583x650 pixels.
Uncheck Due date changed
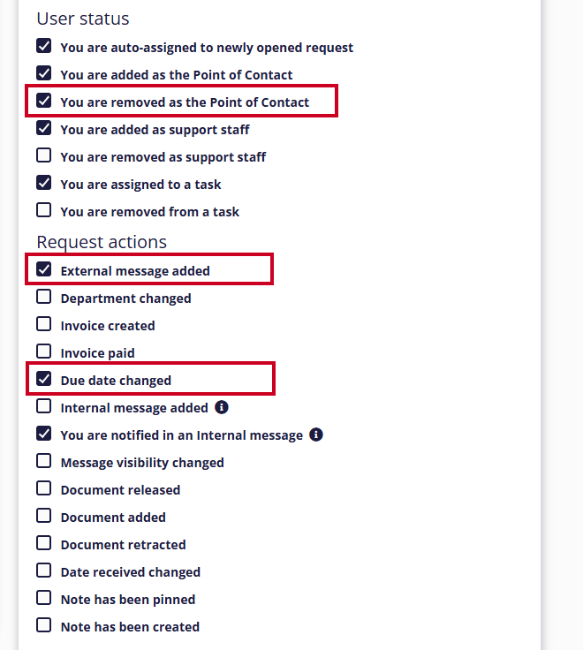(x=43, y=379)
